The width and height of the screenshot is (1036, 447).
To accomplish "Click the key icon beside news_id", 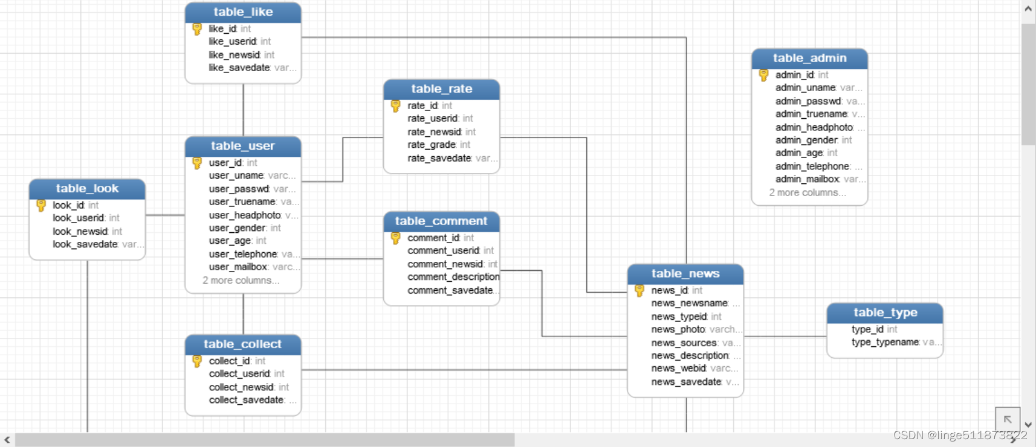I will pyautogui.click(x=639, y=291).
